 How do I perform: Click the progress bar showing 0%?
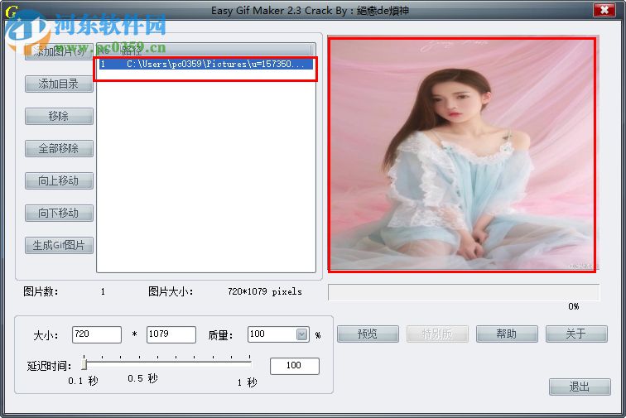[x=464, y=292]
